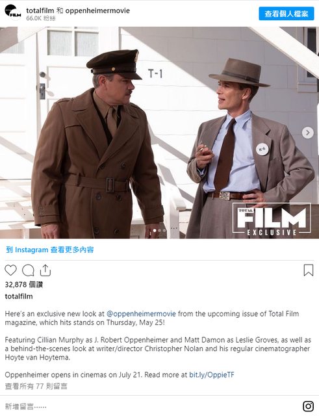Open oppenheimermovie account in header
Image resolution: width=319 pixels, height=416 pixels.
tap(97, 10)
